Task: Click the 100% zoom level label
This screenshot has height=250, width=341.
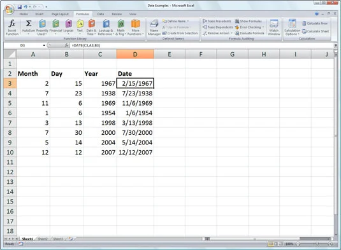Action: [289, 244]
